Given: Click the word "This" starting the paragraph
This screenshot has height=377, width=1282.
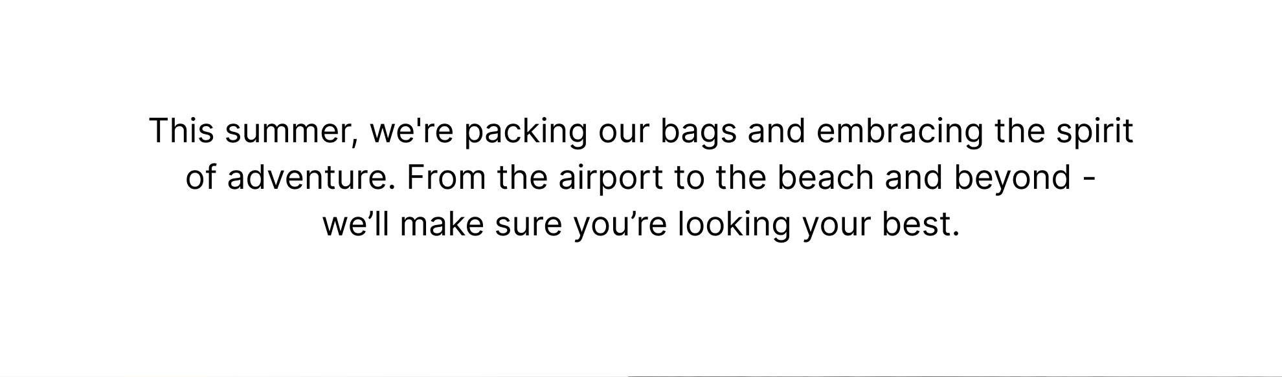Looking at the screenshot, I should (182, 131).
